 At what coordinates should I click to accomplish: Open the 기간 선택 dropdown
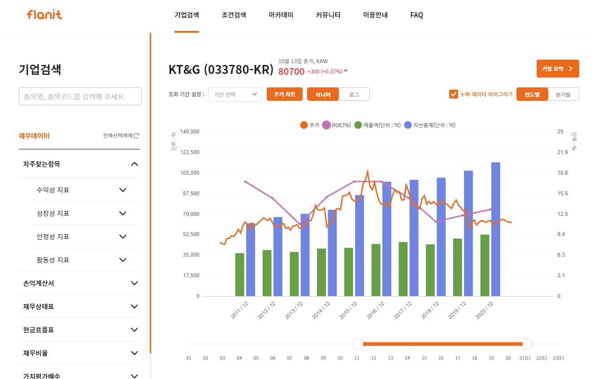(235, 94)
